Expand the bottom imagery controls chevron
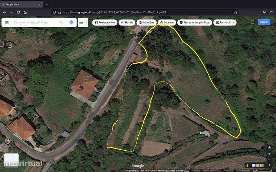Viewport: 276px width, 172px height. (269, 165)
